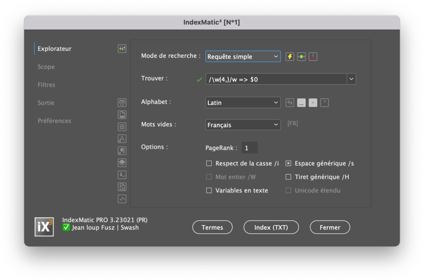Click the [FR] language code label
This screenshot has height=280, width=424.
(x=293, y=123)
